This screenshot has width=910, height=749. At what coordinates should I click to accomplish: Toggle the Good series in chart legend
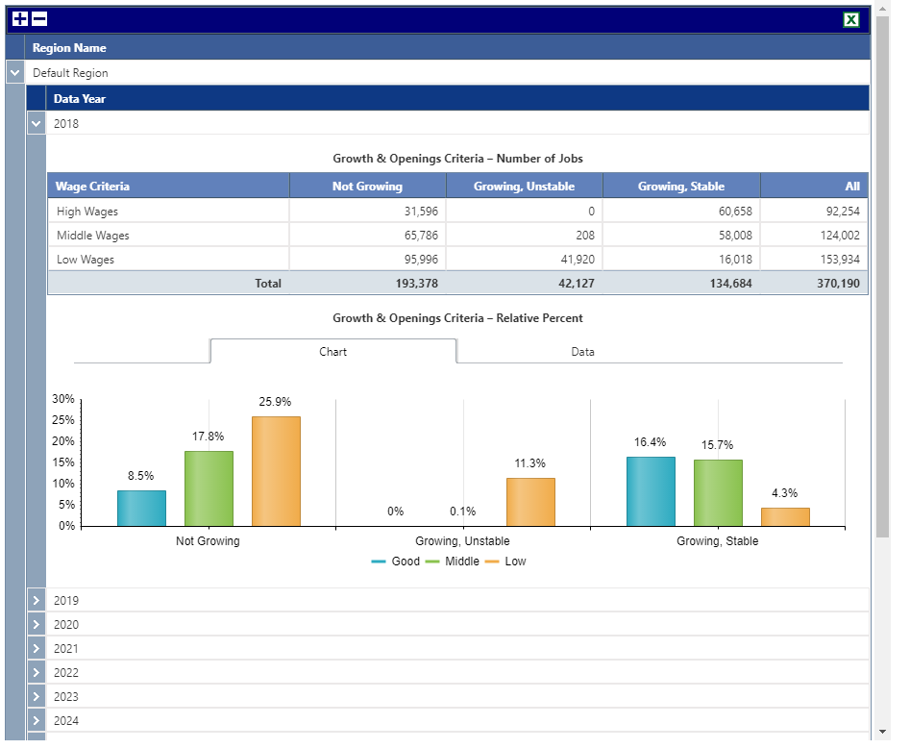[395, 562]
